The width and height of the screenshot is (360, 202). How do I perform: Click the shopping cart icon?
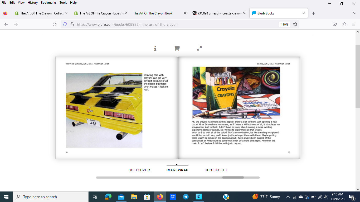177,48
